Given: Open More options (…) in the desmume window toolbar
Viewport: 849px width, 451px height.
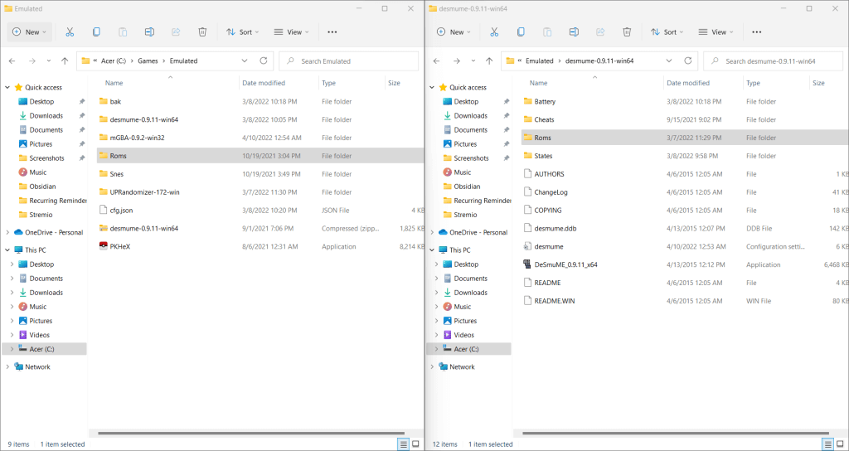Looking at the screenshot, I should click(757, 32).
